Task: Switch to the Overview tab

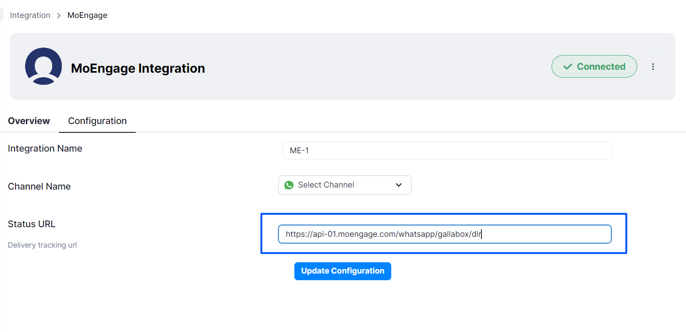Action: (29, 121)
